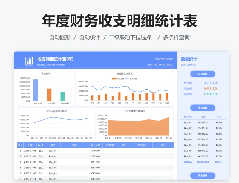Screen dimensions: 239x183
Task: Click amount 433964.00 in the 收入统计 list
Action: coord(203,139)
